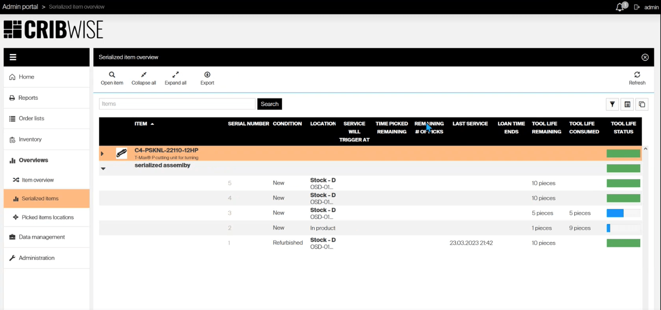
Task: Expand the C4-PSKNL-22110-12HP row
Action: 102,154
